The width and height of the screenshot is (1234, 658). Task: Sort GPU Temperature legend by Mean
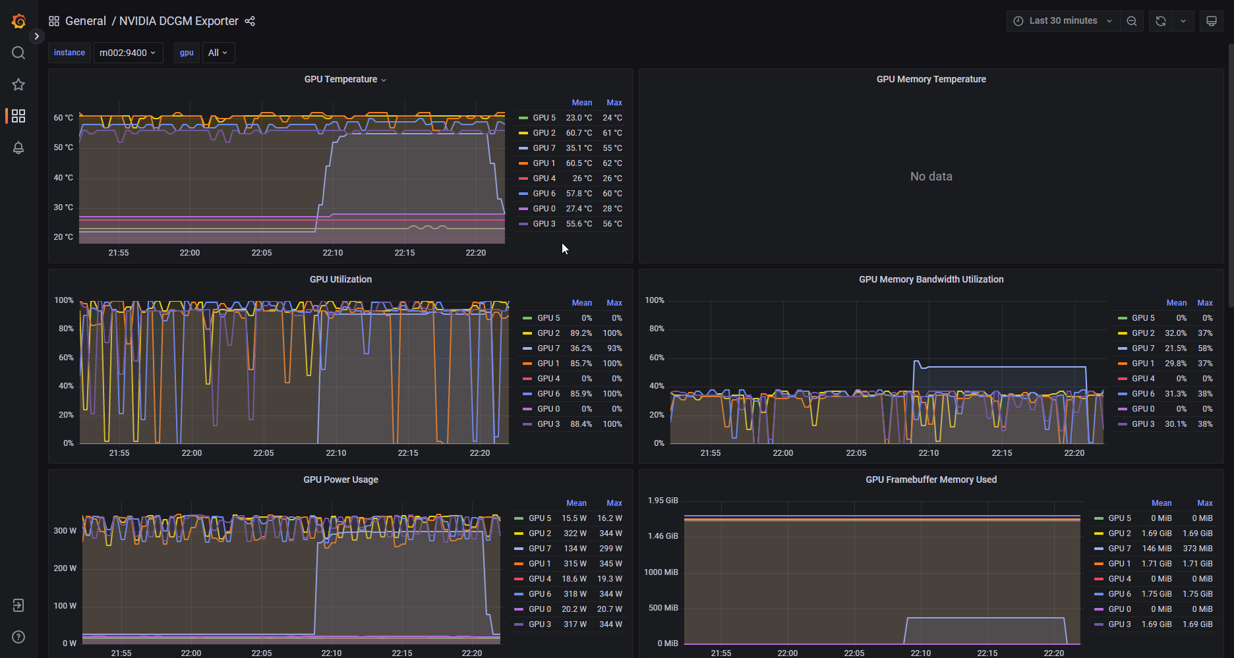click(581, 103)
